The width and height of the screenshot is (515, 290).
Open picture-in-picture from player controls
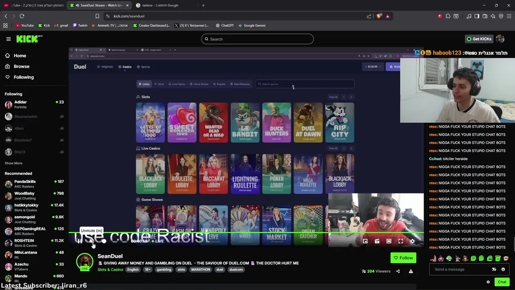(365, 241)
